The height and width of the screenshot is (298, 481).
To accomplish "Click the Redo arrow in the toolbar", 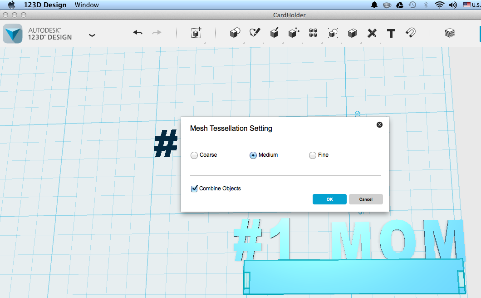I will [x=157, y=32].
